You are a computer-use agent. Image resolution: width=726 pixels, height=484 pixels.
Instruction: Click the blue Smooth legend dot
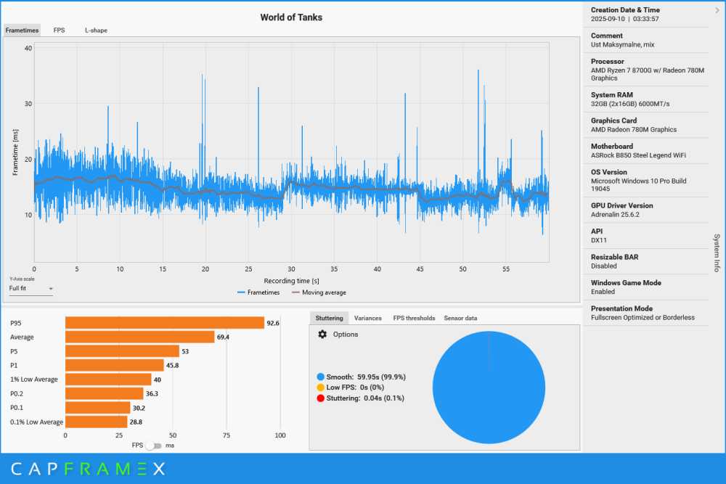point(321,377)
